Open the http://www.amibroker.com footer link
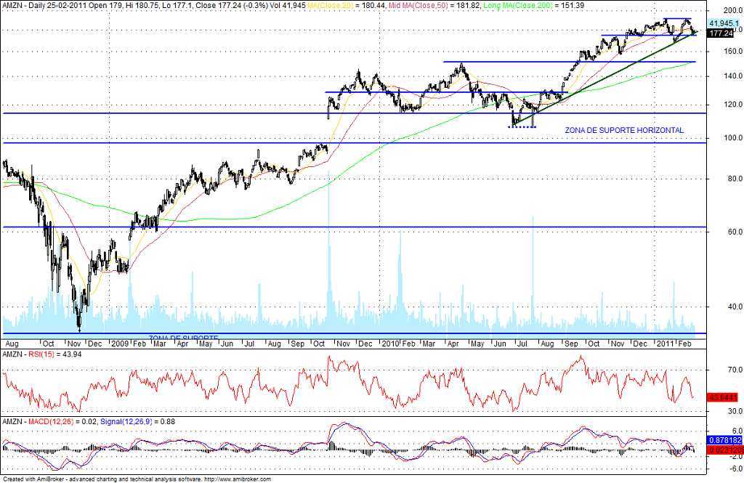The width and height of the screenshot is (744, 483). coord(238,479)
